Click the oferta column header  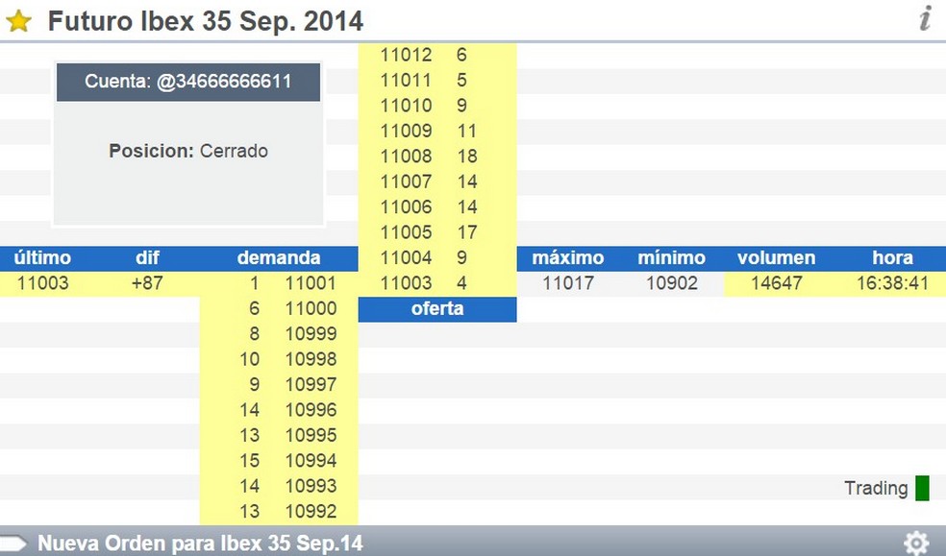(x=437, y=309)
